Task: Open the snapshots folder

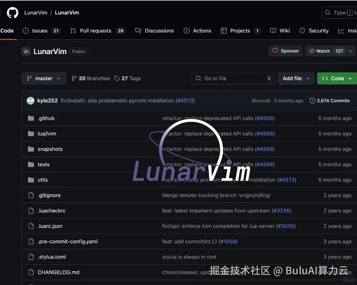Action: coord(50,149)
